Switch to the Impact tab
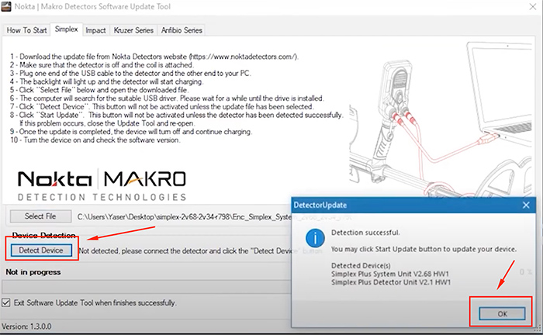Viewport: 543px width, 335px height. [x=95, y=30]
